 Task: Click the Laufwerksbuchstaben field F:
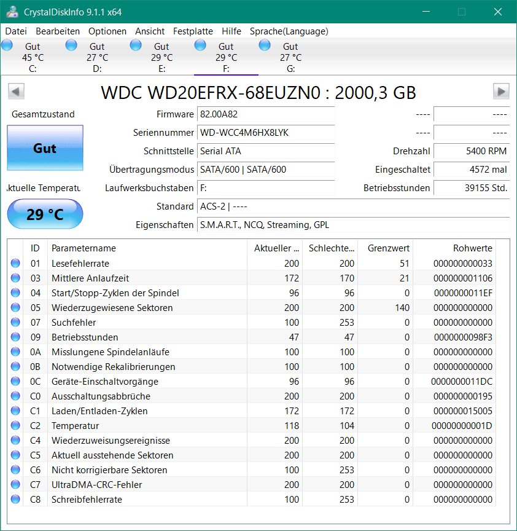266,187
